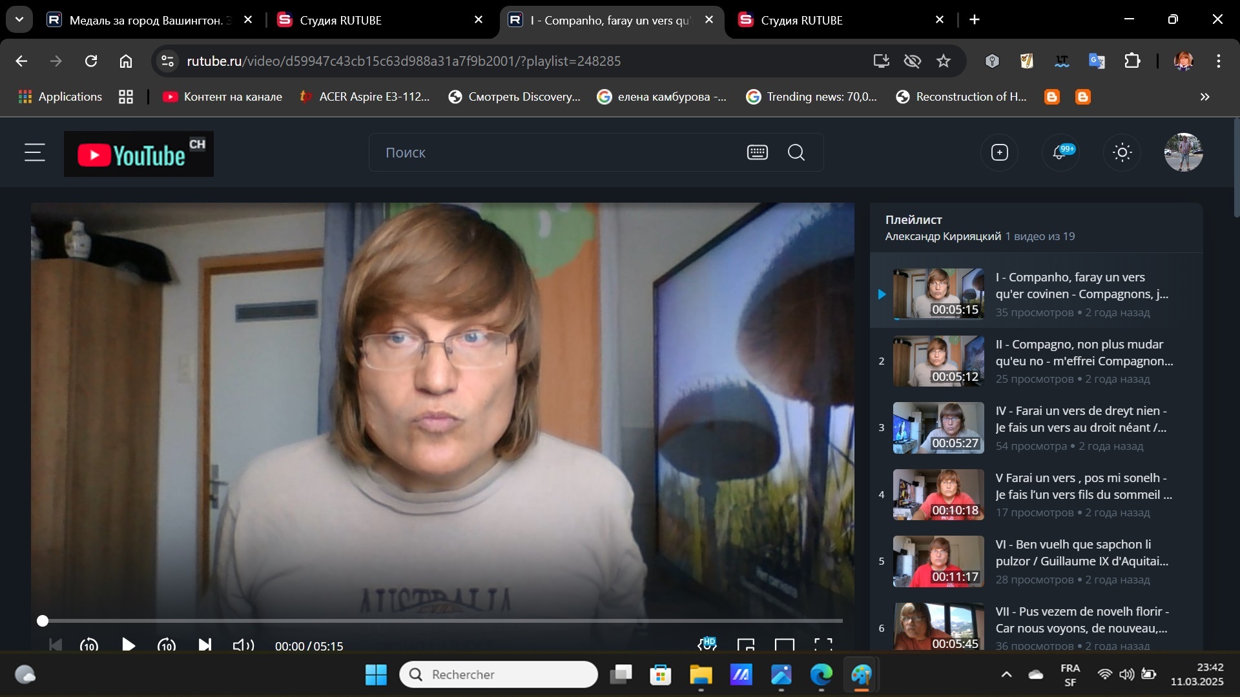The width and height of the screenshot is (1240, 697).
Task: Skip to next video in player
Action: tap(205, 645)
